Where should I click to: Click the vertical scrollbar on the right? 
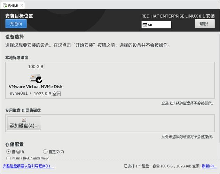(x=219, y=89)
